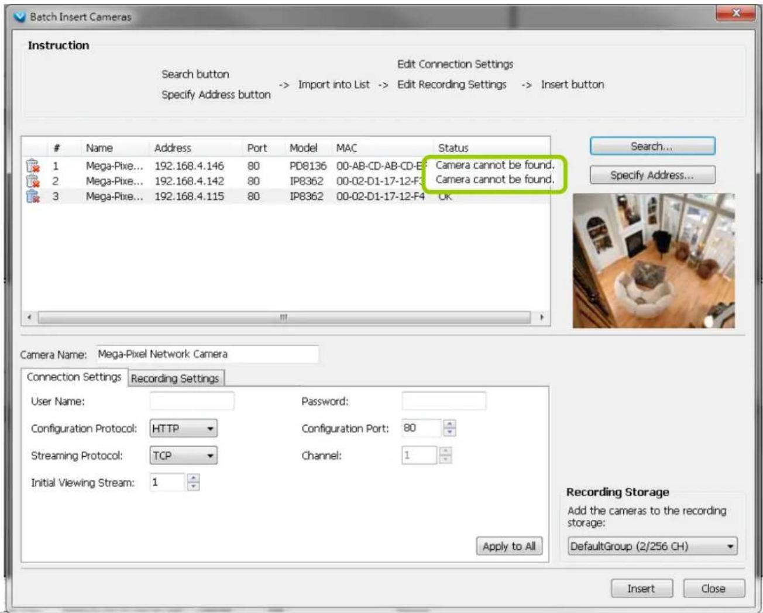Click the Insert button
The height and width of the screenshot is (613, 763).
point(642,588)
